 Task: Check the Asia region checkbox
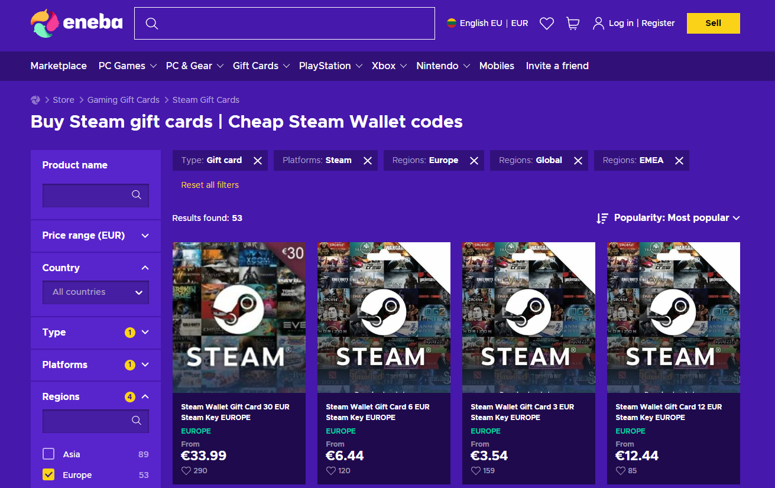[x=48, y=454]
